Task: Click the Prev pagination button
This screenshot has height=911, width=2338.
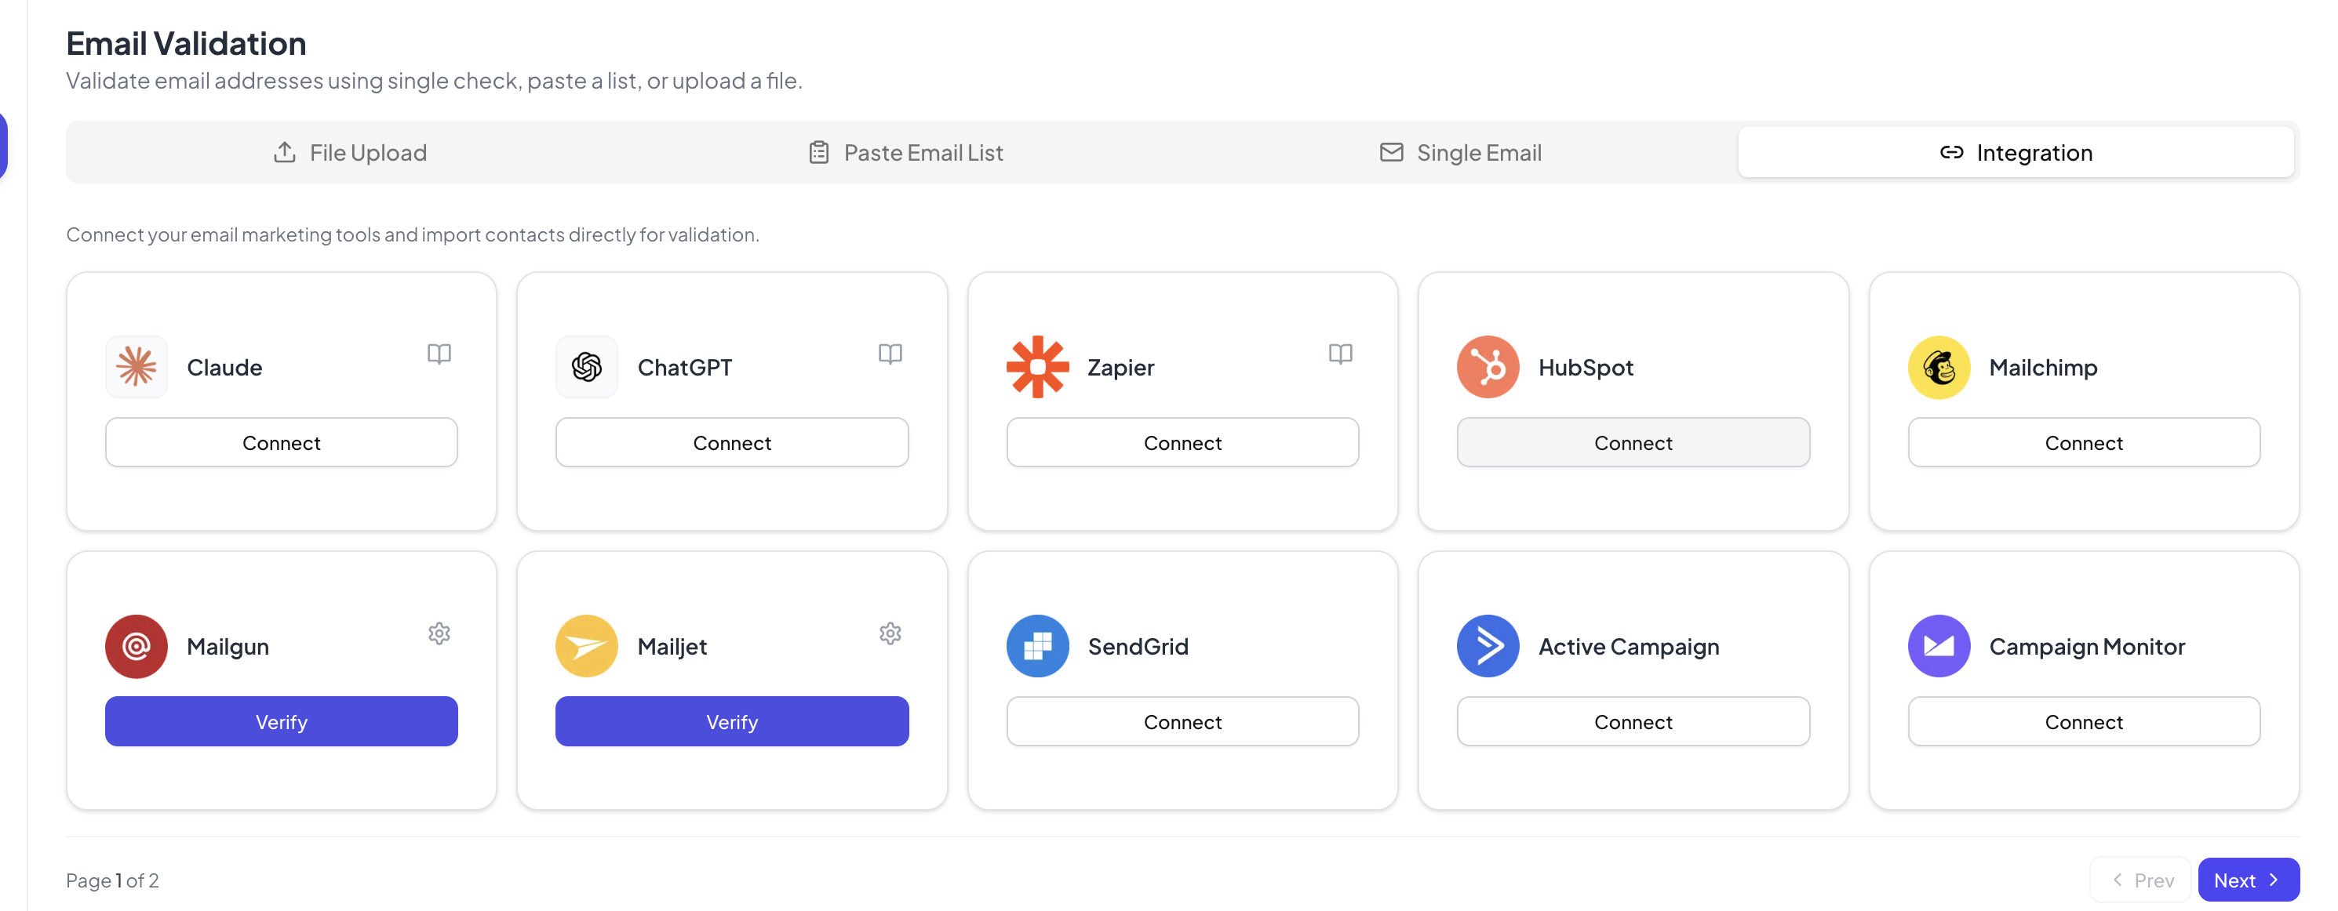Action: click(x=2141, y=880)
